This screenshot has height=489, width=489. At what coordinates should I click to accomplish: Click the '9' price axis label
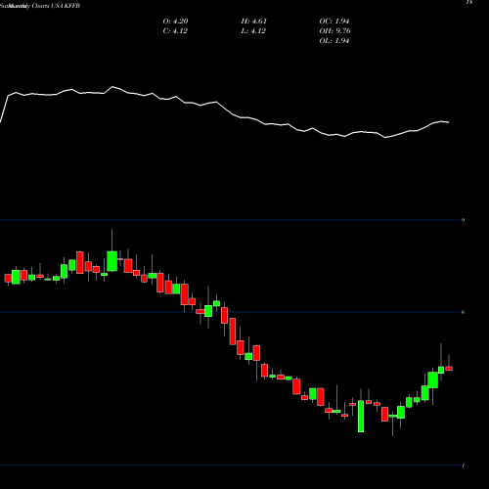(x=463, y=220)
